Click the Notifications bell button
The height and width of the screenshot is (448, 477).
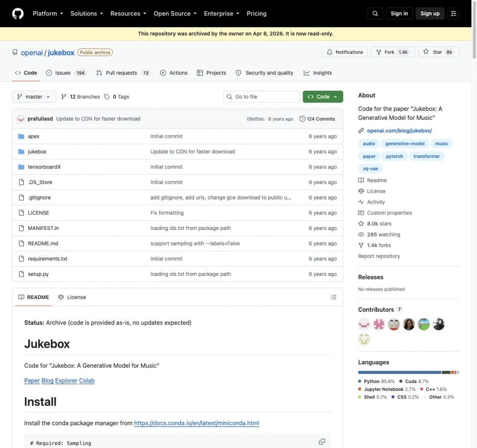(x=344, y=52)
